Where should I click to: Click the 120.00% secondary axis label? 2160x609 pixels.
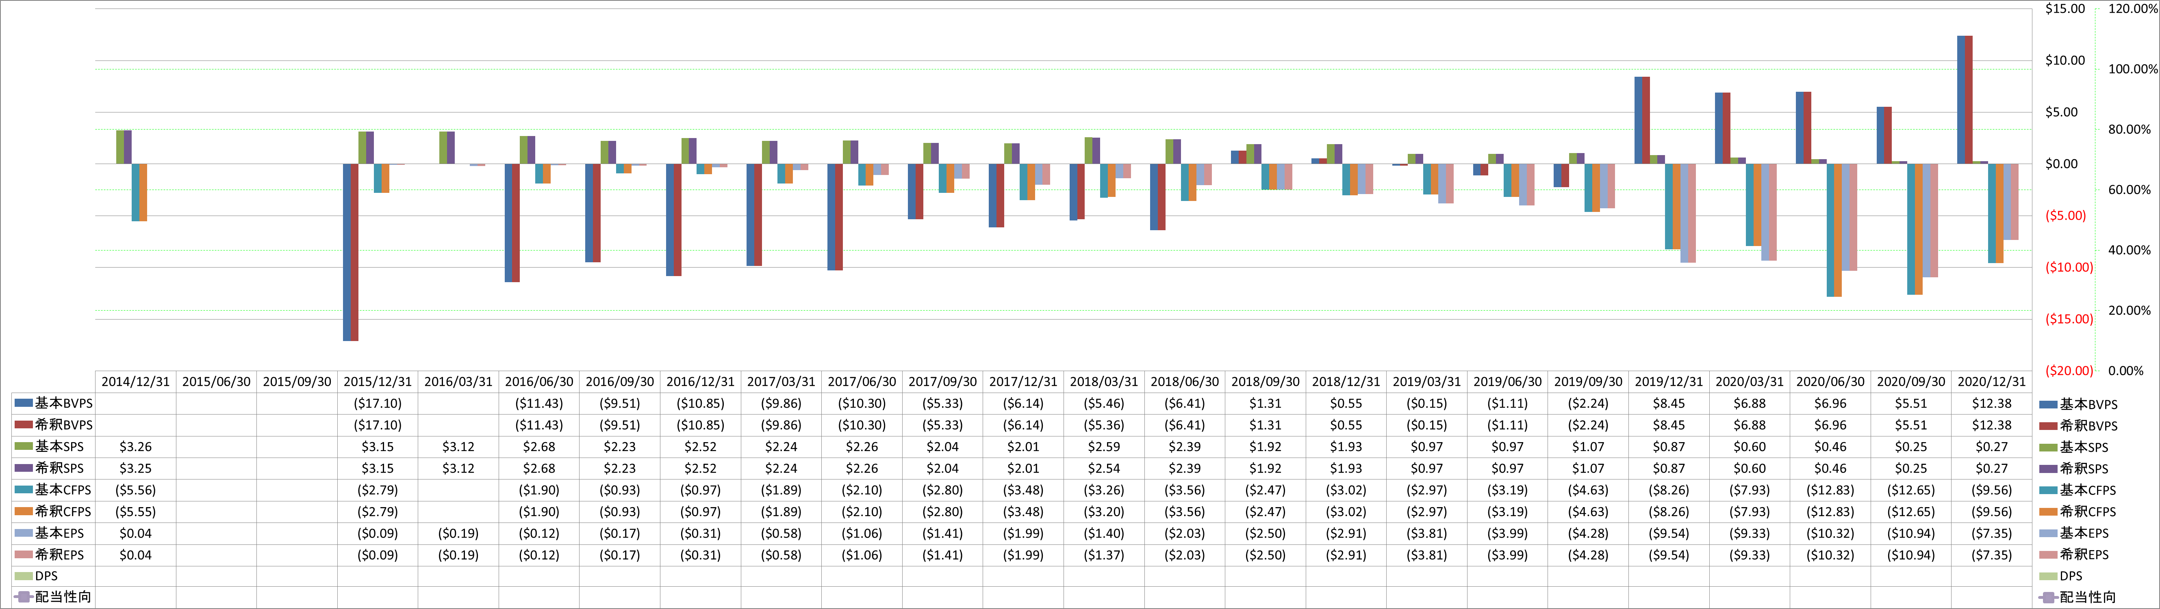[x=2132, y=9]
